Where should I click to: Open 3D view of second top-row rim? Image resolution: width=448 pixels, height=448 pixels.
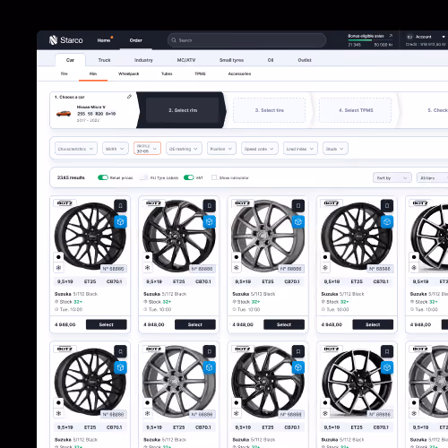[x=210, y=222]
